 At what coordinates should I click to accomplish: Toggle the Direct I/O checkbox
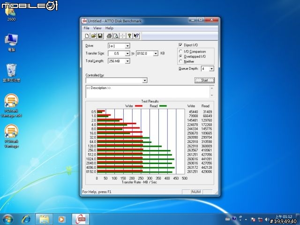pos(180,45)
